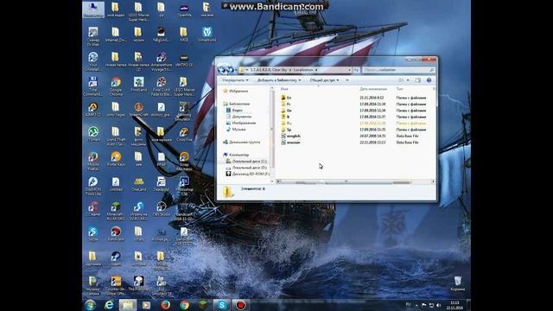The height and width of the screenshot is (311, 553).
Task: Launch Skype from the desktop shortcut
Action: pos(93,234)
